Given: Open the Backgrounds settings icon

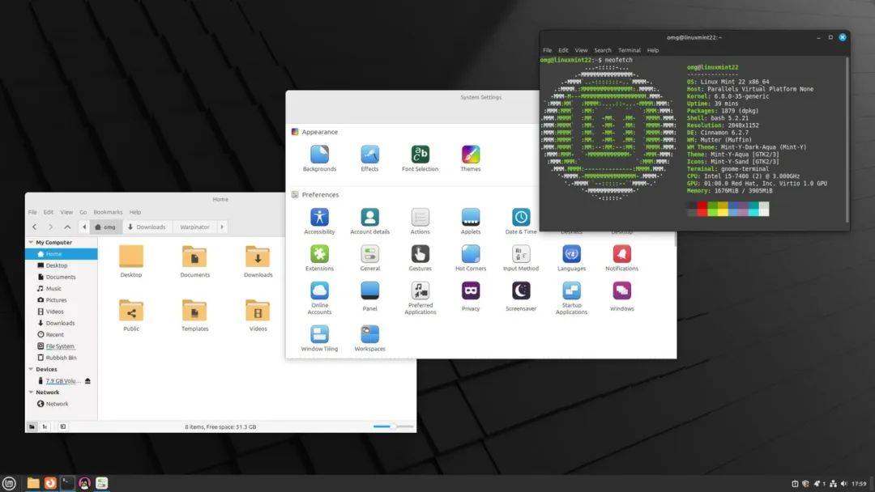Looking at the screenshot, I should [319, 155].
